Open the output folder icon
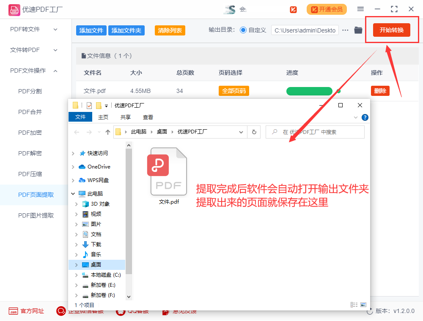The image size is (423, 321). pyautogui.click(x=358, y=30)
